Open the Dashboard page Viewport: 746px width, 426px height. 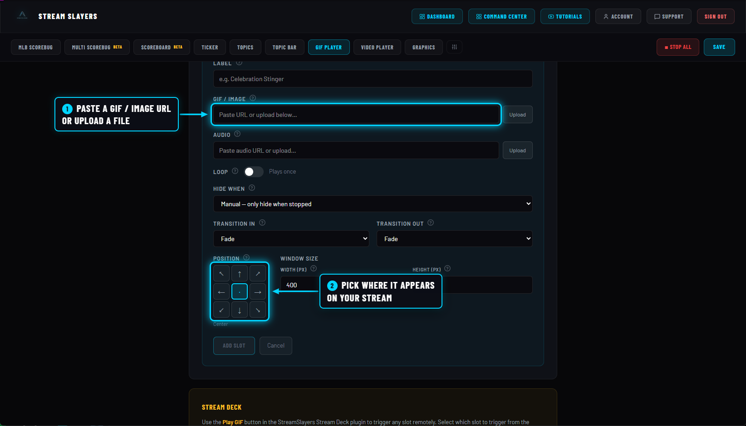(437, 16)
